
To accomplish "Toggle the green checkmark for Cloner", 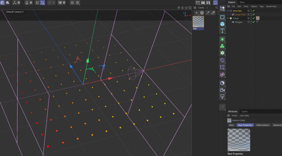I will (254, 18).
